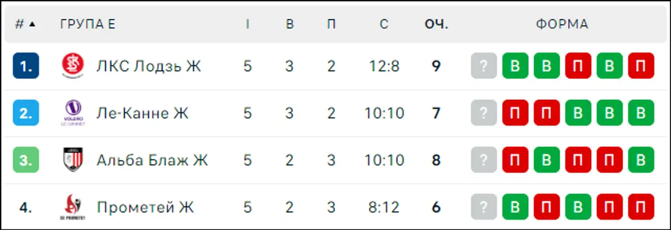Click the В wins column header

point(290,24)
